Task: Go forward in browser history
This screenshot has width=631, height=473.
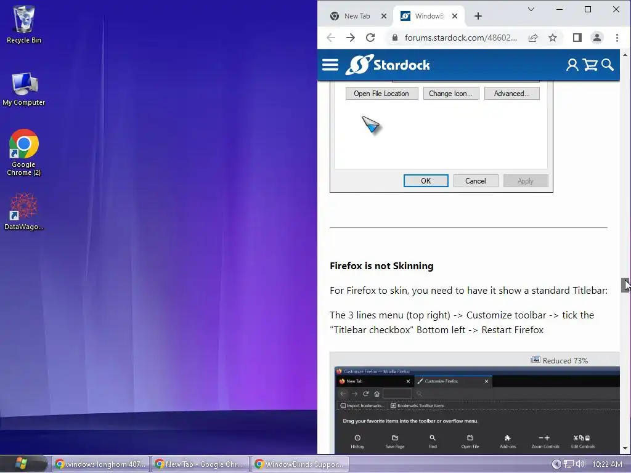Action: pyautogui.click(x=351, y=38)
